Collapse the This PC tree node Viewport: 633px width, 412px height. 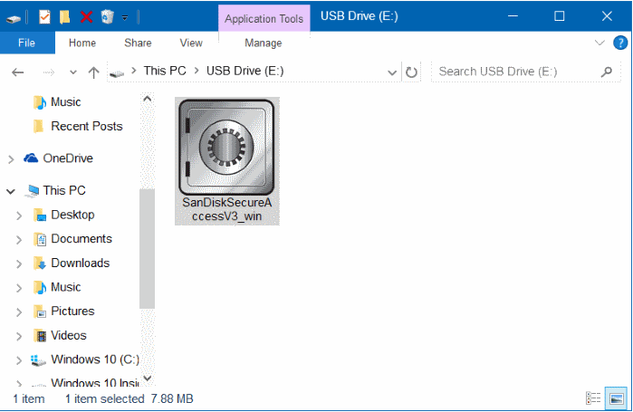coord(11,191)
